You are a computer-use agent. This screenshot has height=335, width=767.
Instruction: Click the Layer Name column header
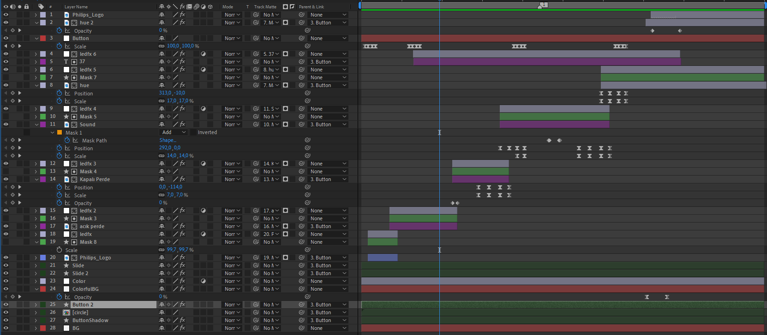[x=76, y=7]
